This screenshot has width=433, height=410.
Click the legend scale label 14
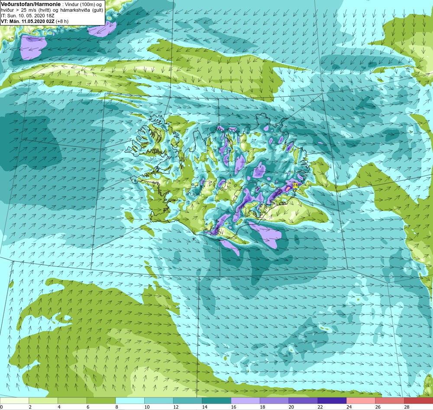point(205,407)
